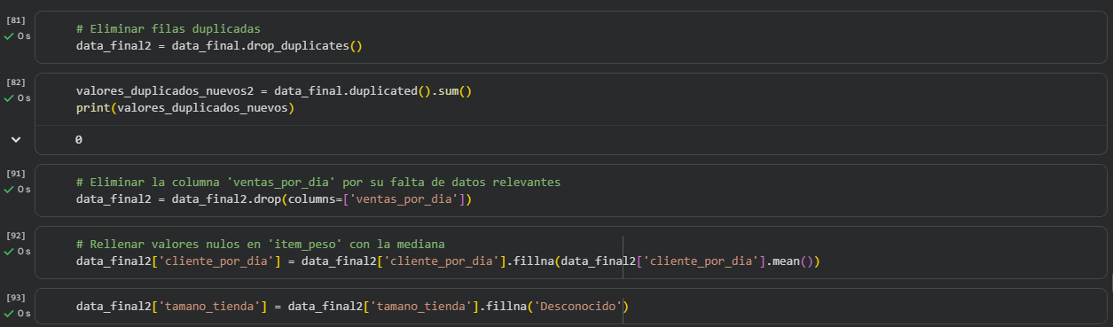Click the tamano_tienda fillna('Desconocido') code line

tap(353, 307)
